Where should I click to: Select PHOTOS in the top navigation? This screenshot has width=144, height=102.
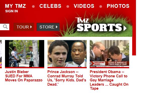point(118,6)
